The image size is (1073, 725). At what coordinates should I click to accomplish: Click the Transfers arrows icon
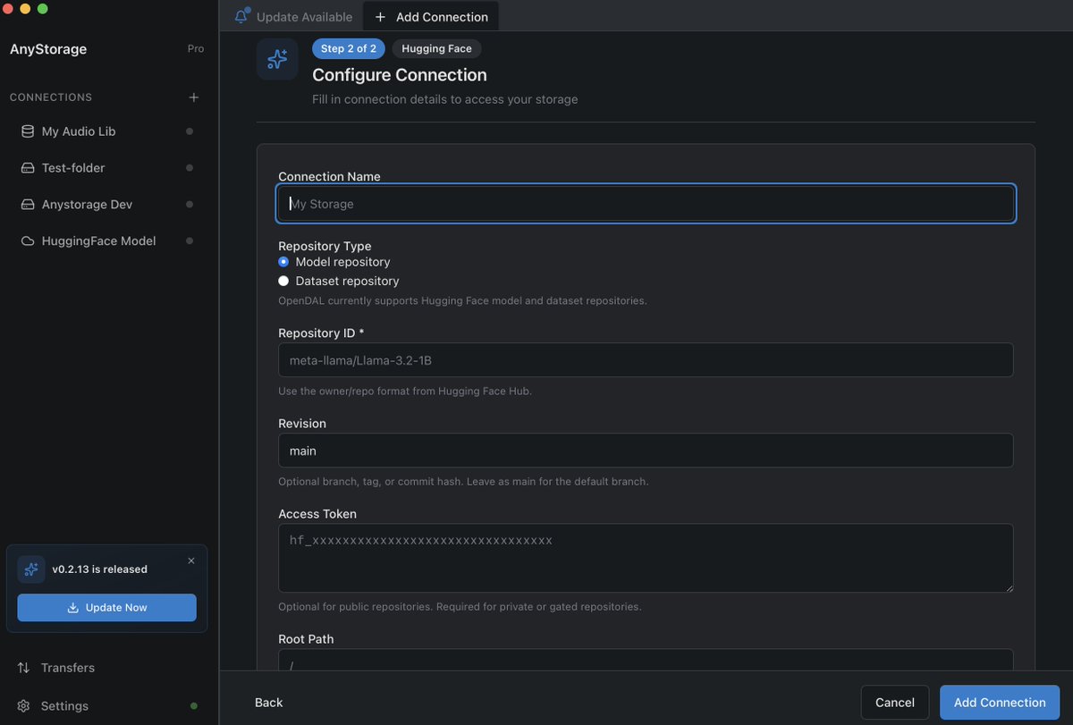pos(23,668)
